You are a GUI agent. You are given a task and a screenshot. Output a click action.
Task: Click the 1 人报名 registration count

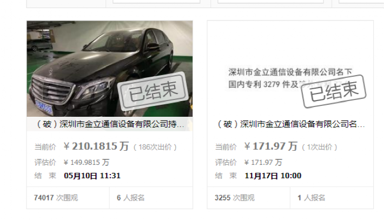coord(312,198)
